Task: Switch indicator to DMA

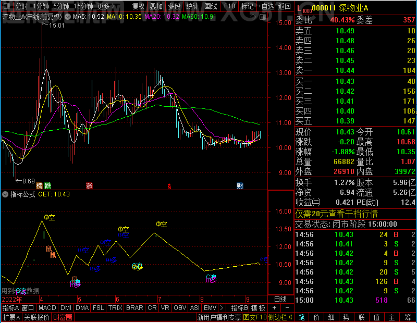Action: (x=82, y=308)
